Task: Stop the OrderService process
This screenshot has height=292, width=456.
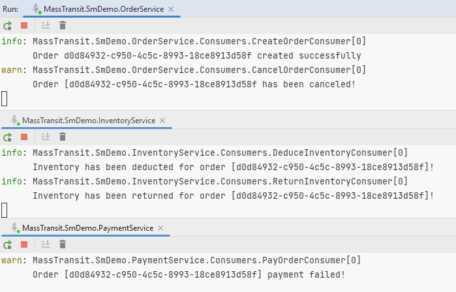Action: [24, 25]
